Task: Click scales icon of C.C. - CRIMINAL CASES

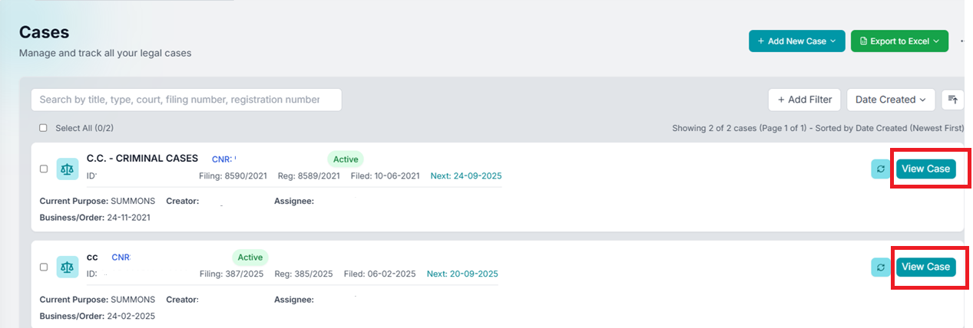Action: click(68, 169)
